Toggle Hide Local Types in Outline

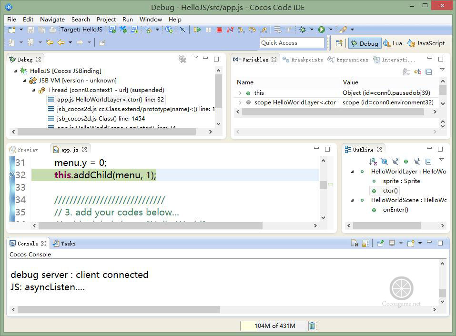tap(417, 162)
